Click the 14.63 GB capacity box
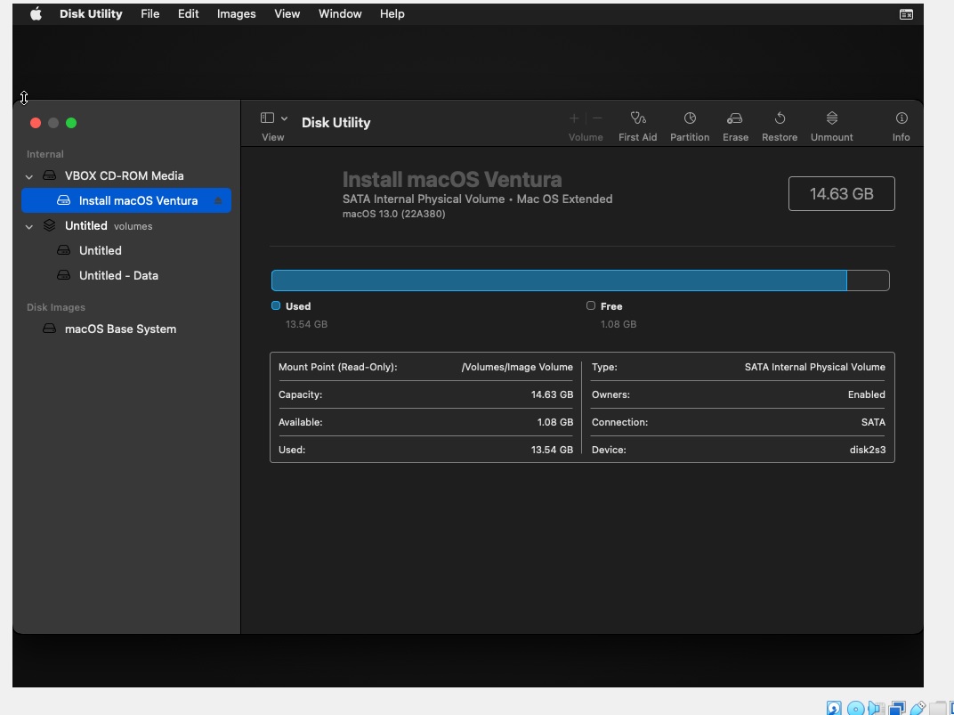 [841, 194]
